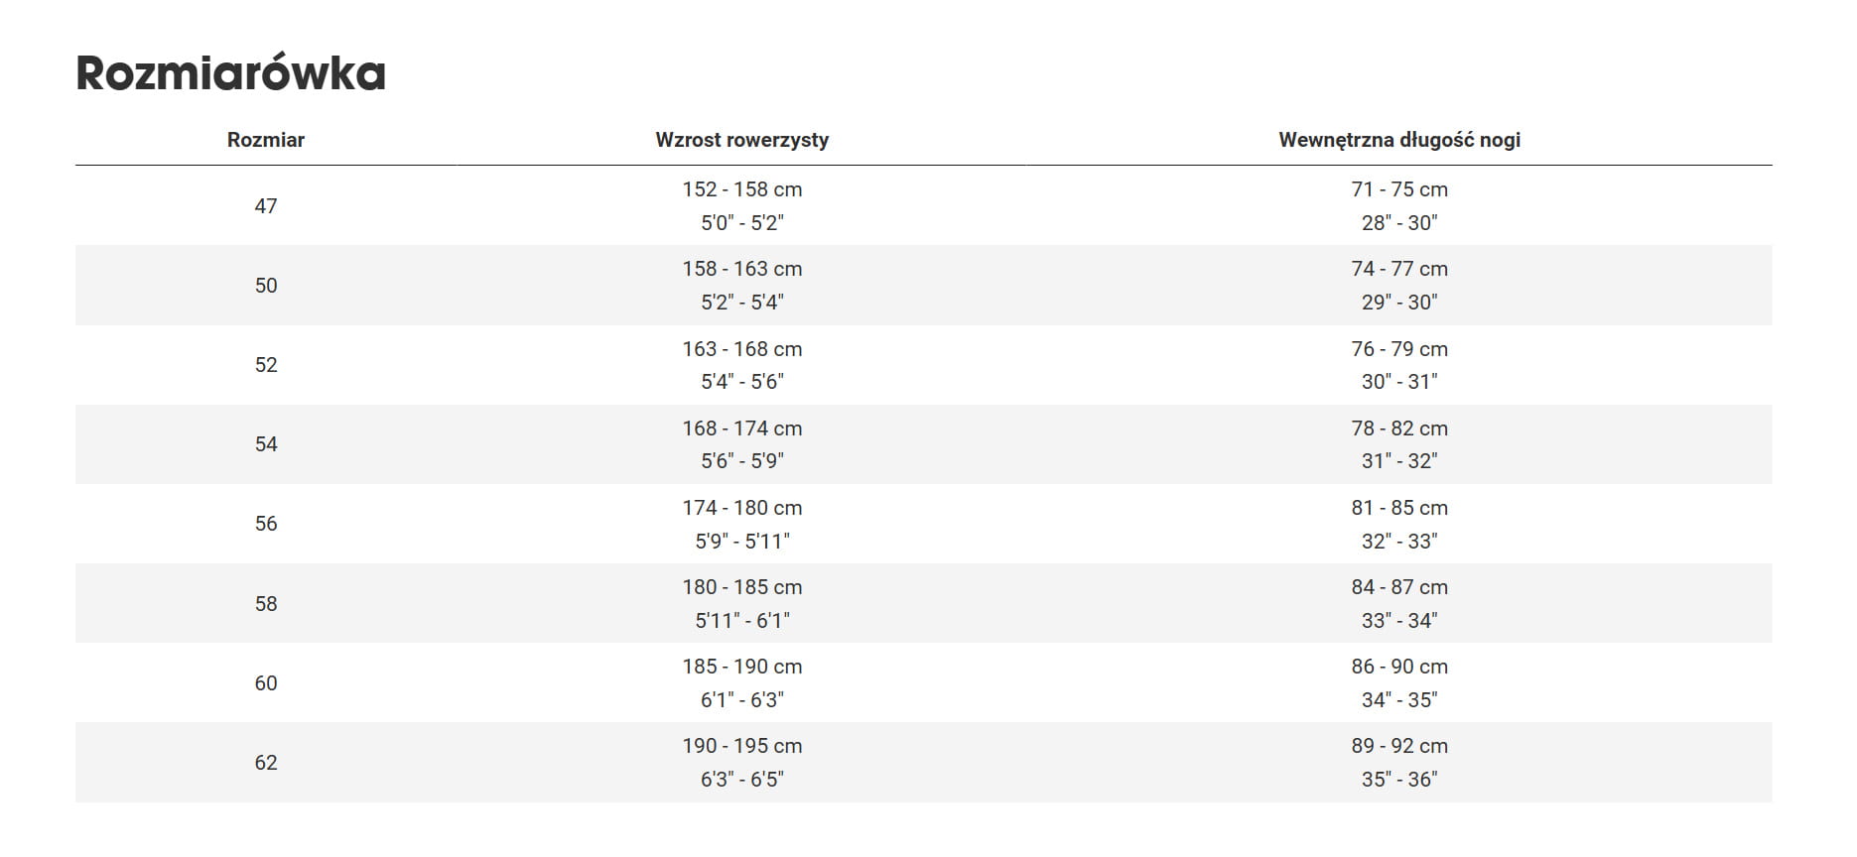This screenshot has width=1857, height=857.
Task: Select the 76 - 79 cm inseam cell
Action: 1398,349
